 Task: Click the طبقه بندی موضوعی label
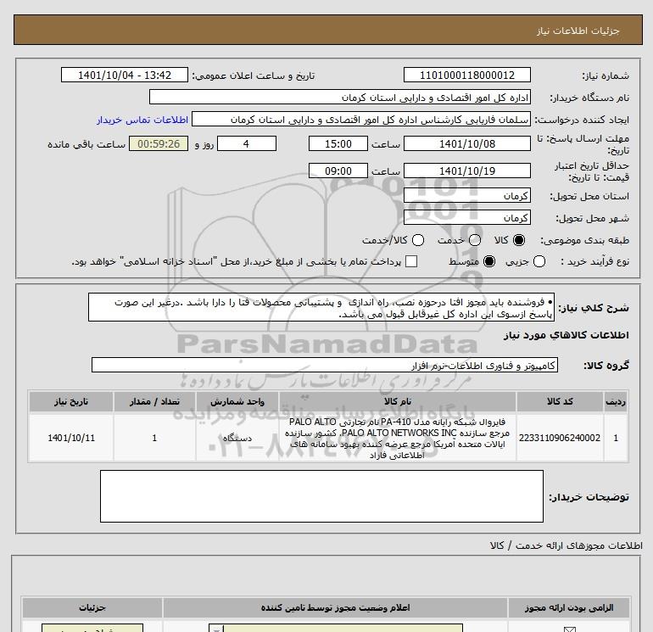pyautogui.click(x=584, y=240)
